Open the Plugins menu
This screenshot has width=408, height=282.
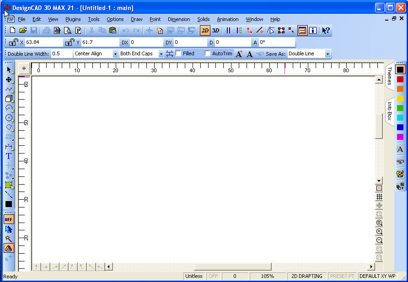click(x=73, y=19)
